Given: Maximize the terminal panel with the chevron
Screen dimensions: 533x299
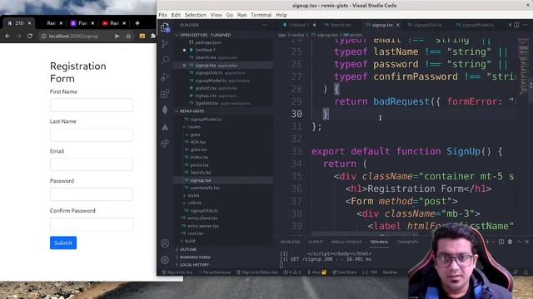Looking at the screenshot, I should point(519,242).
